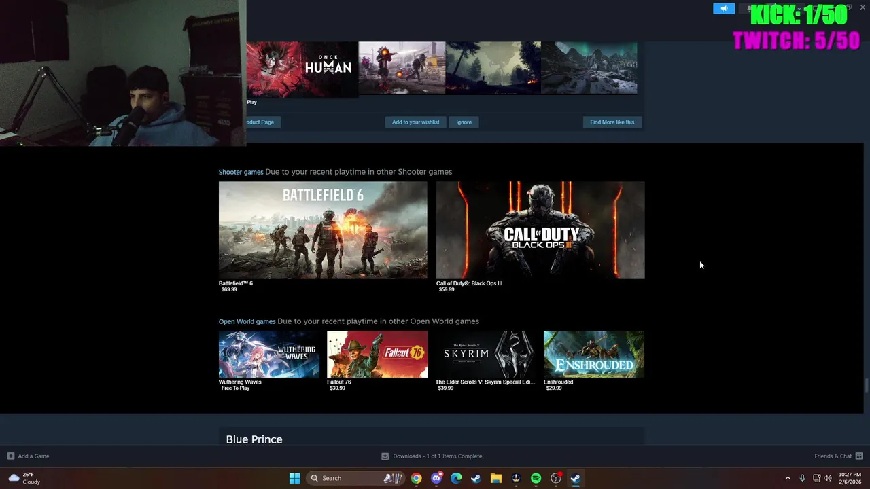Viewport: 870px width, 489px height.
Task: Open the Battlefield 6 capsule image
Action: point(323,230)
